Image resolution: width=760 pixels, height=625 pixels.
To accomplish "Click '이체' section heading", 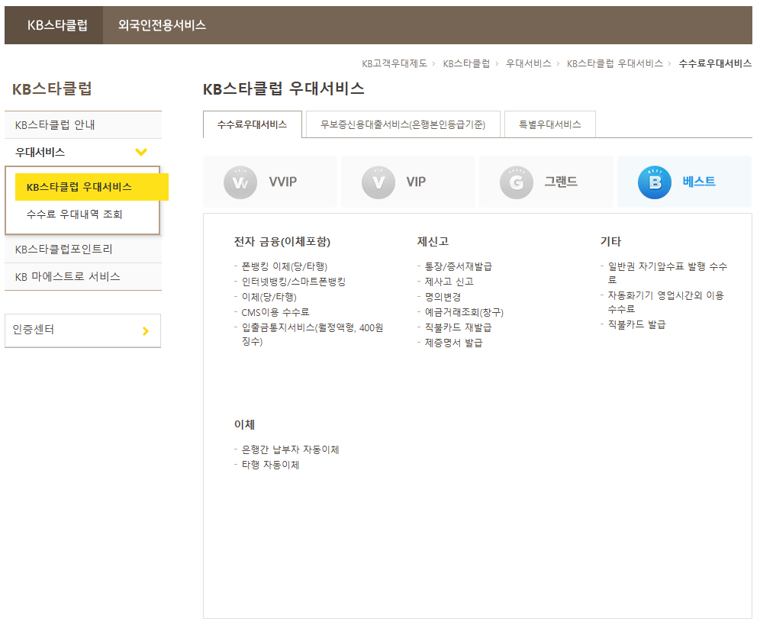I will [244, 425].
